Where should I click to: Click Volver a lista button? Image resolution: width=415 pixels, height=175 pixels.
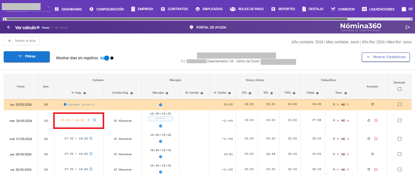22,41
